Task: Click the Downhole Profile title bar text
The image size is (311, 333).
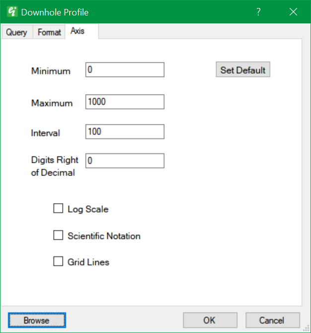Action: coord(55,12)
